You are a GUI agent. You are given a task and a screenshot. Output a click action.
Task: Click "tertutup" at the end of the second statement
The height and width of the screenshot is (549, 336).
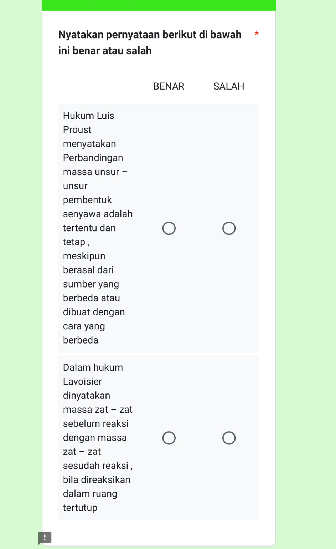tap(80, 508)
